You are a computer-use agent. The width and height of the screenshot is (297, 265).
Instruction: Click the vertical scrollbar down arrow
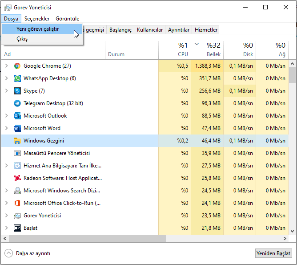coord(292,231)
